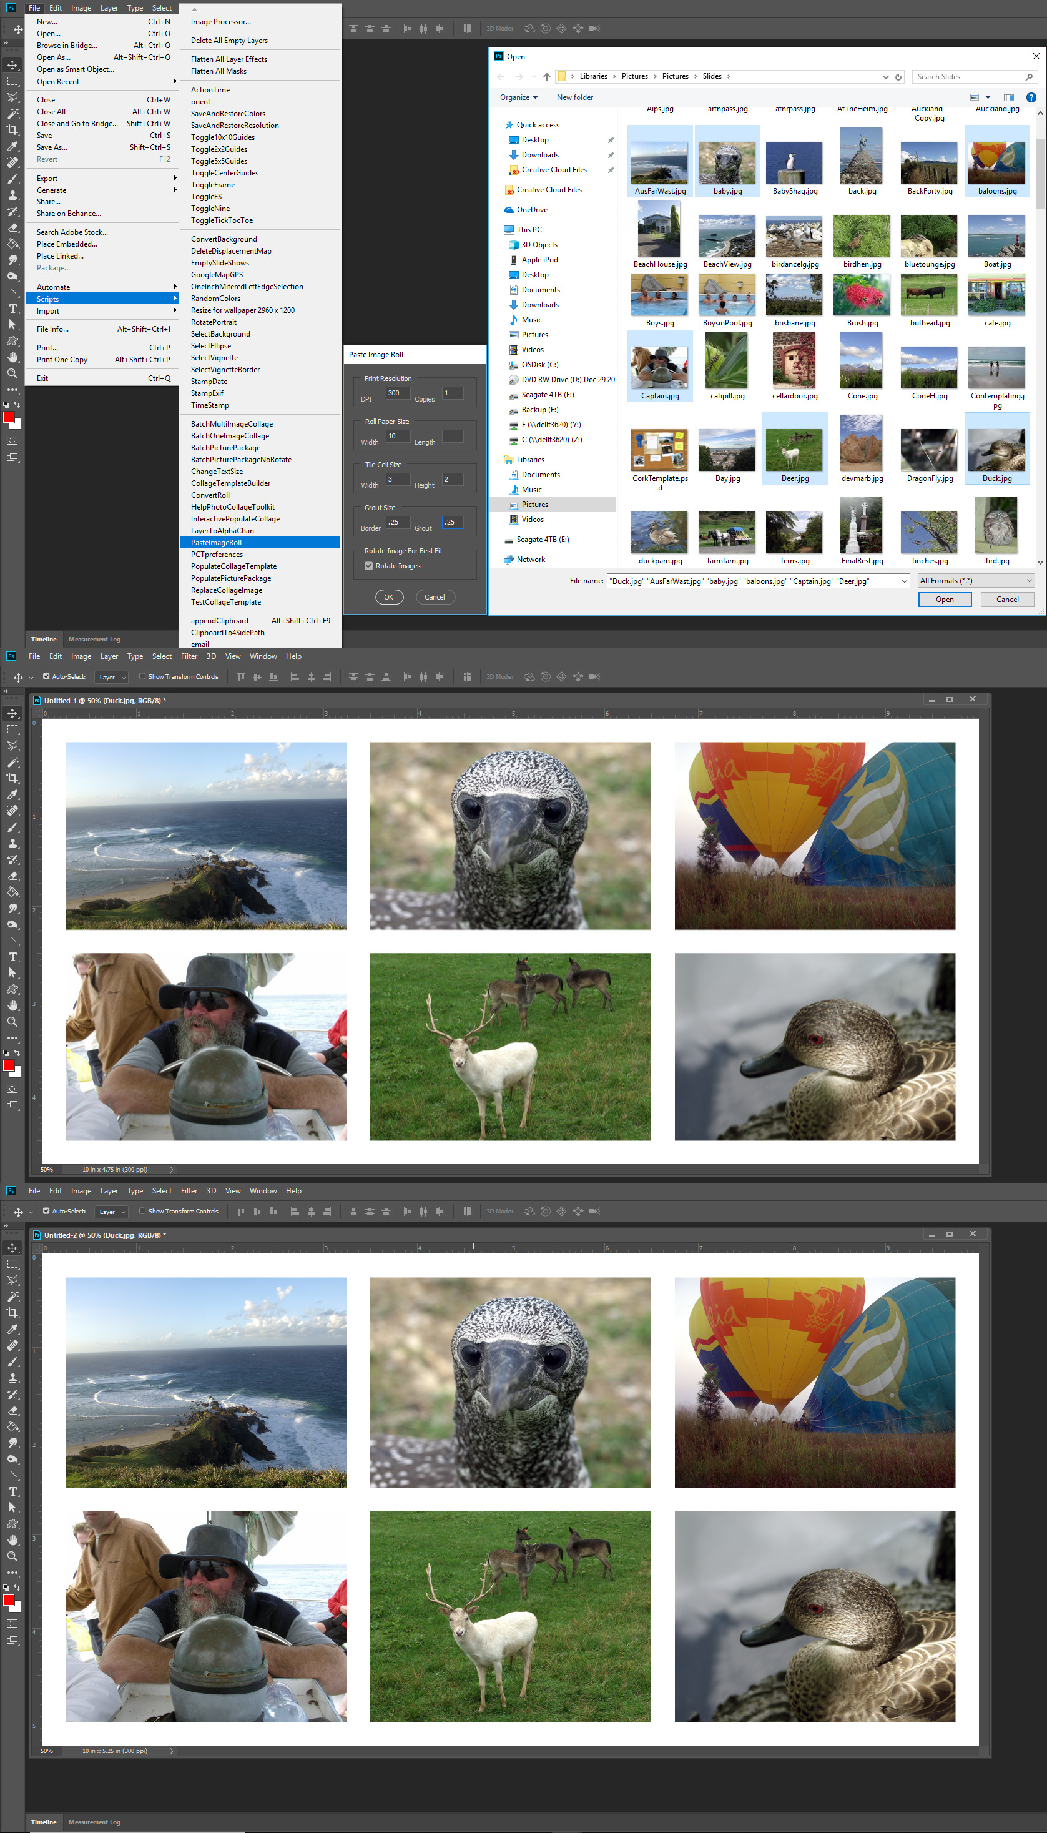Select the Paint Bucket tool in Untitled-1 window
This screenshot has width=1047, height=1833.
(12, 892)
